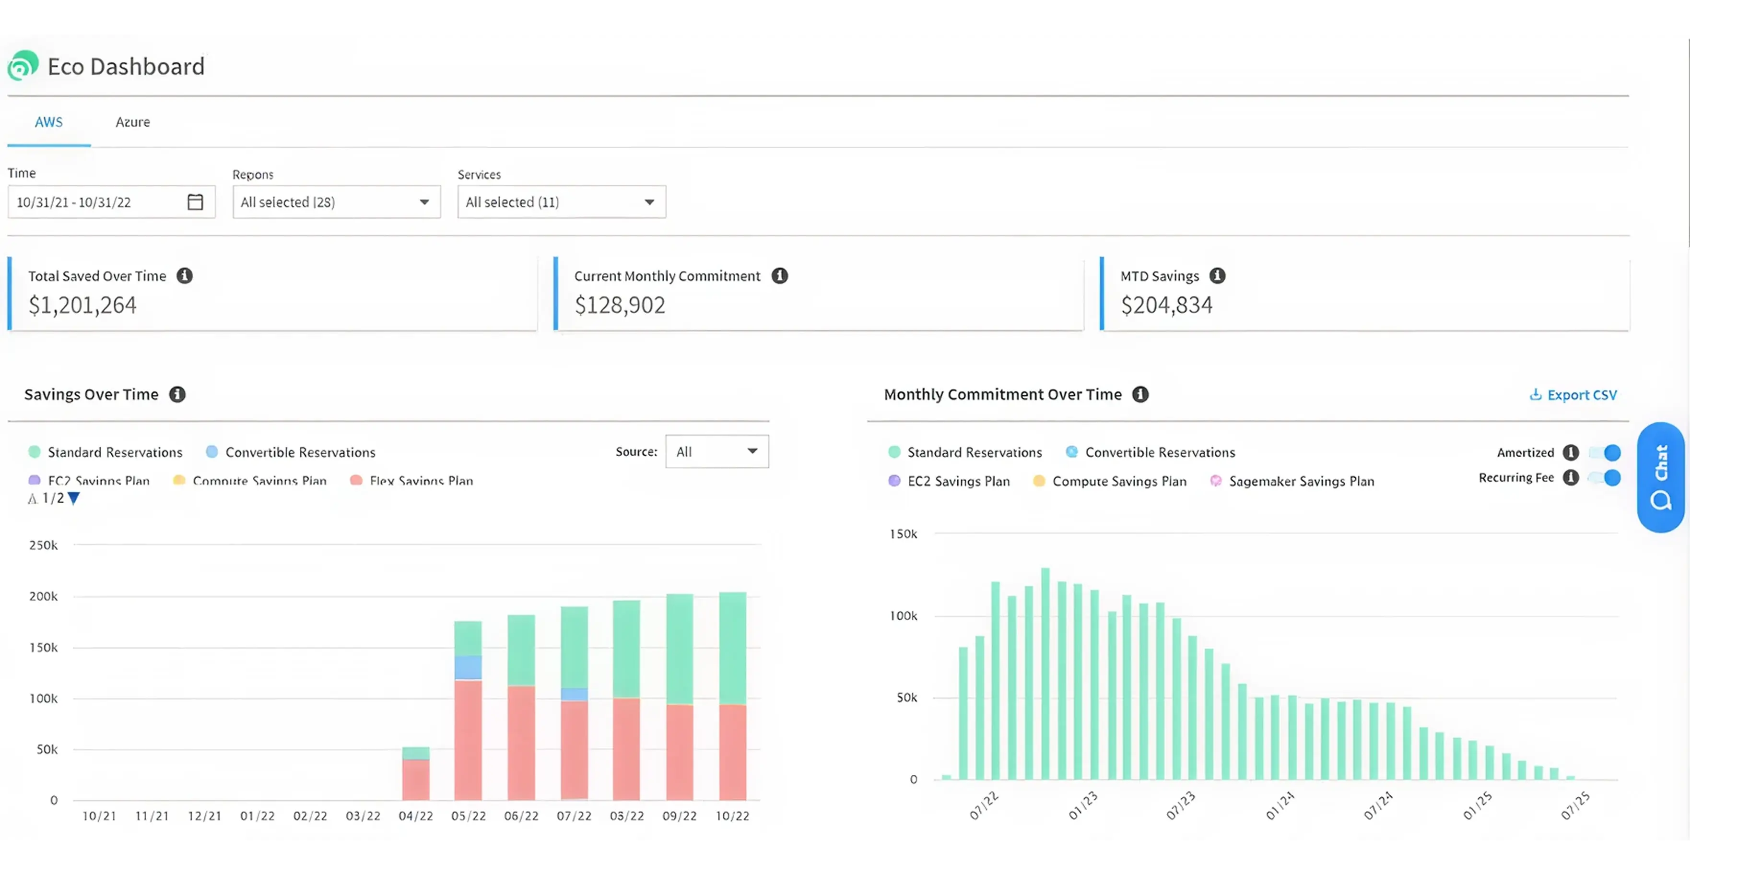Click the info icon next to Savings Over Time
This screenshot has height=875, width=1738.
point(178,395)
